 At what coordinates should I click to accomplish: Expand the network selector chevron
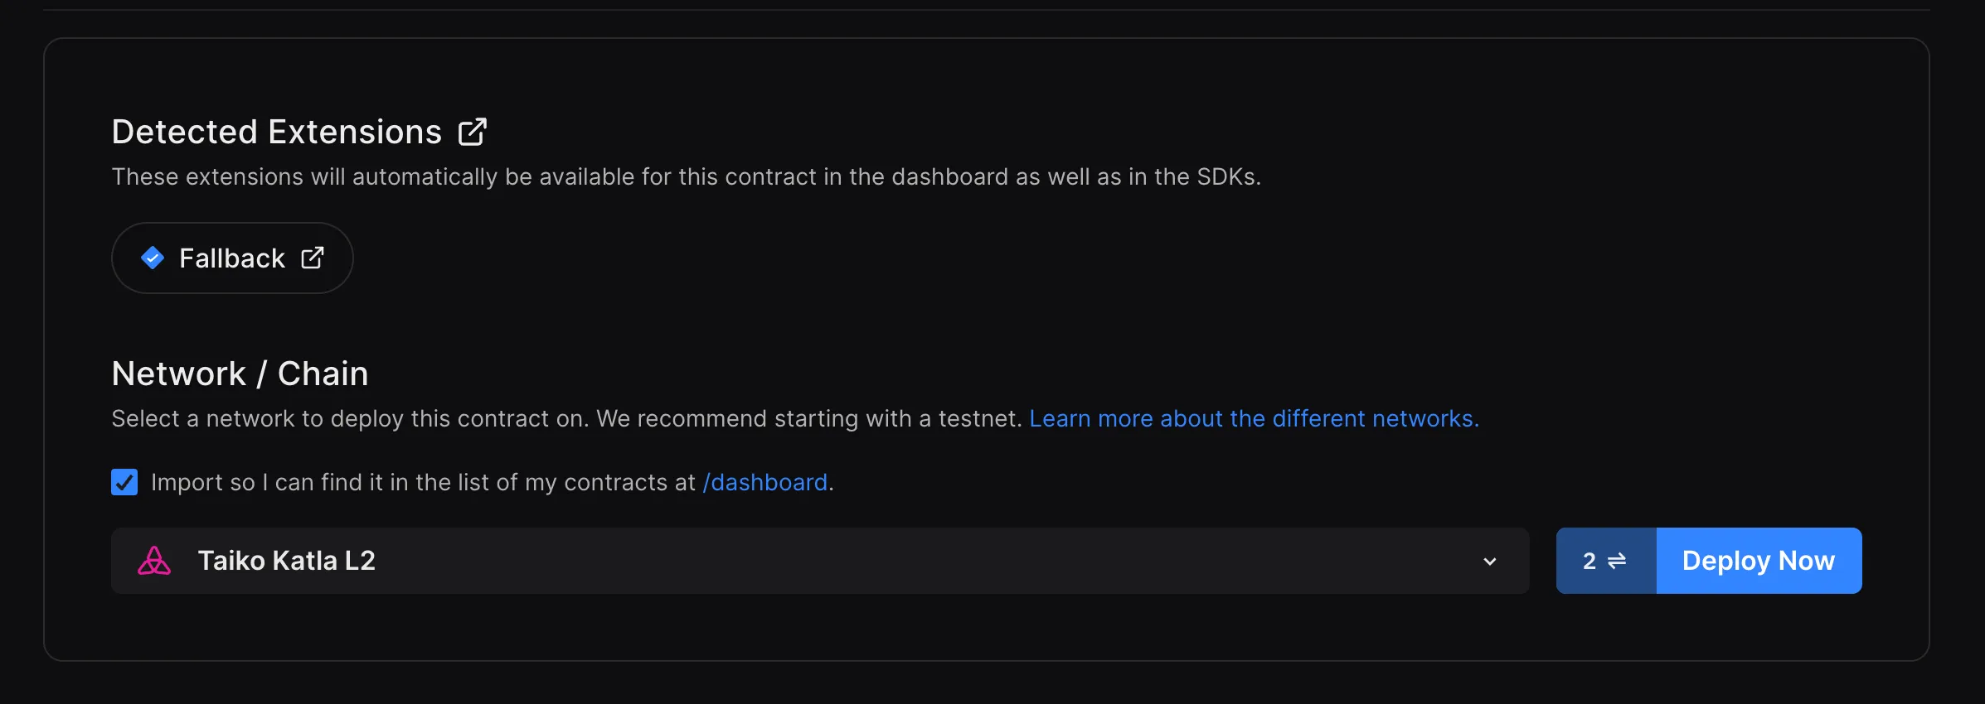pyautogui.click(x=1490, y=561)
